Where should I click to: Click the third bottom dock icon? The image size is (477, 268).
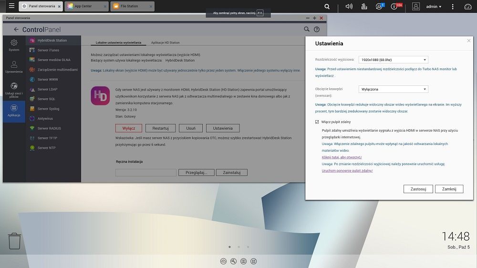[243, 261]
